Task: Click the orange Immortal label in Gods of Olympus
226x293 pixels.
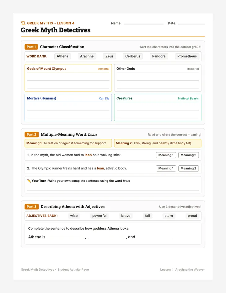Action: (104, 69)
